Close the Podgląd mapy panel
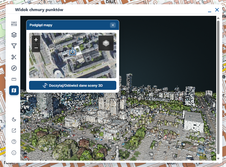Screen dimensions: 226x167 113,25
